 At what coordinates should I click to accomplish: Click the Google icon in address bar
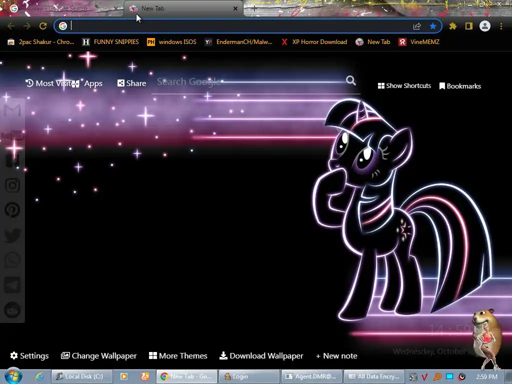(x=63, y=26)
